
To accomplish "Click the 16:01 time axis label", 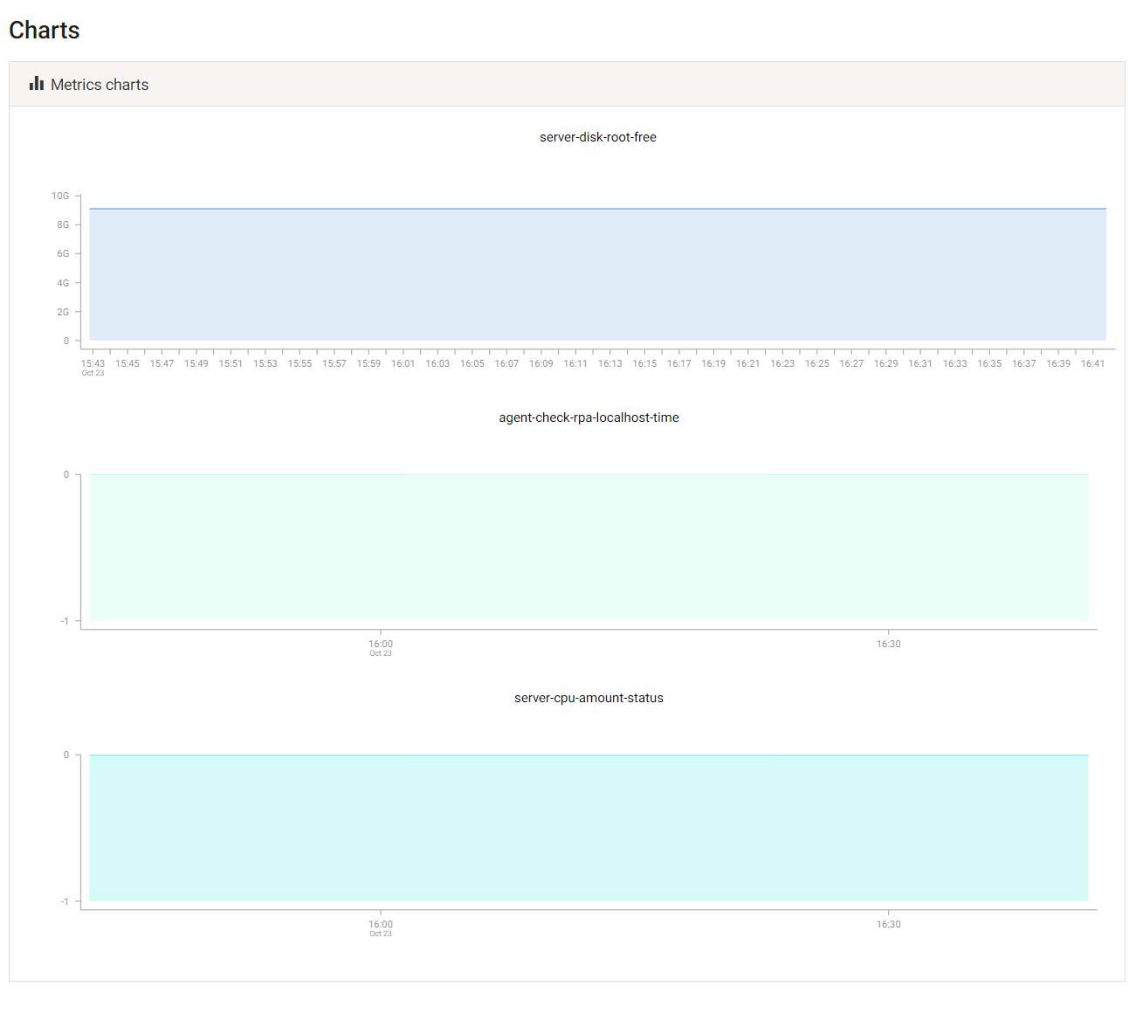I will 403,363.
